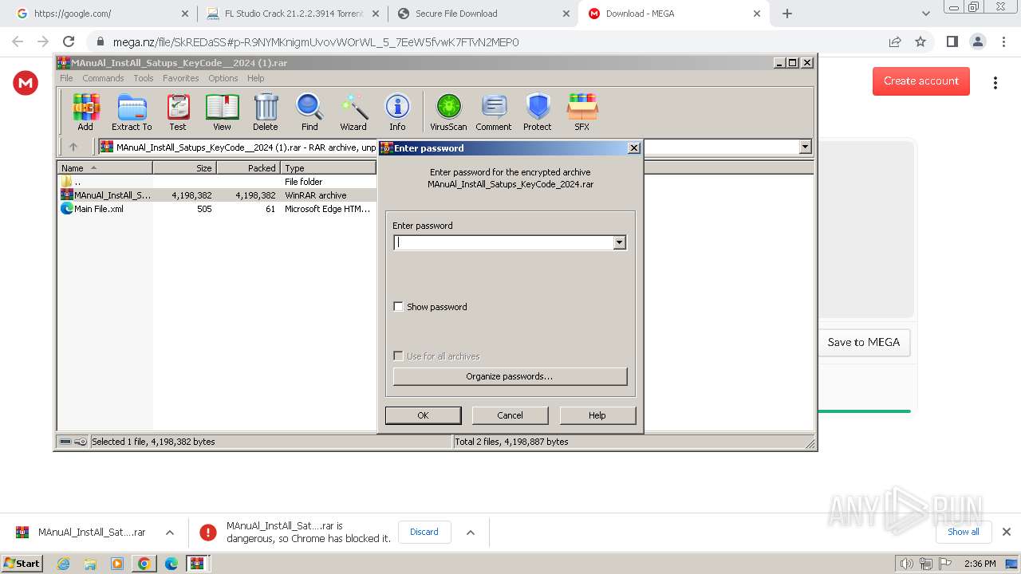Click the Help button in password dialog

[597, 415]
